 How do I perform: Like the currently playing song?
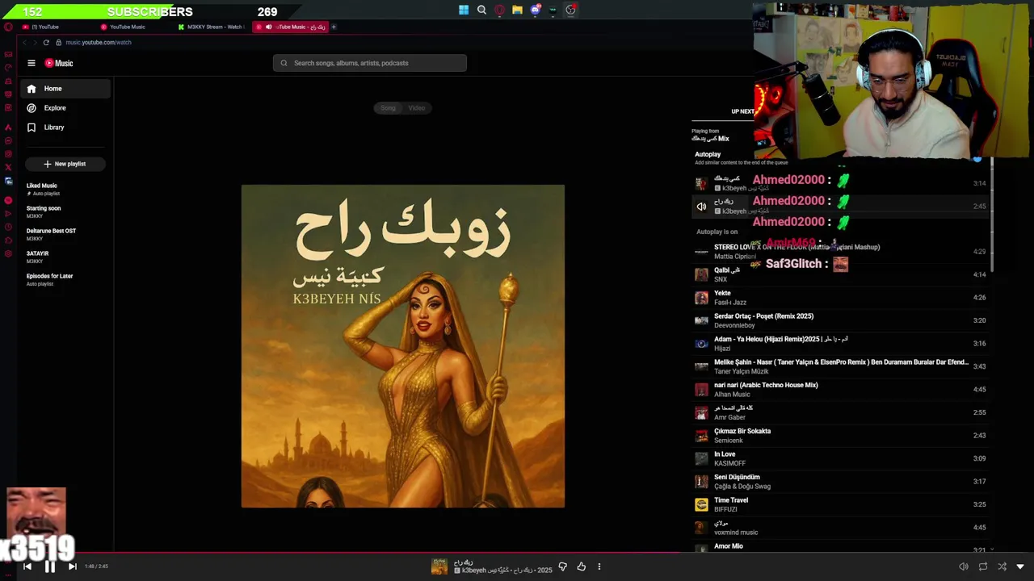pos(581,566)
